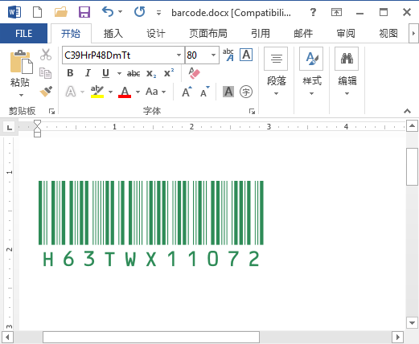Toggle character shading icon
The height and width of the screenshot is (344, 419).
click(x=228, y=92)
